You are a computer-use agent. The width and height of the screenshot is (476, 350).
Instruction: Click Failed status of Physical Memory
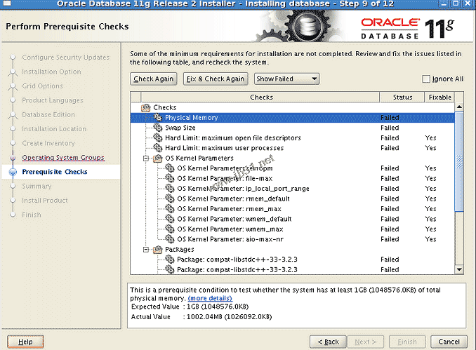point(390,118)
